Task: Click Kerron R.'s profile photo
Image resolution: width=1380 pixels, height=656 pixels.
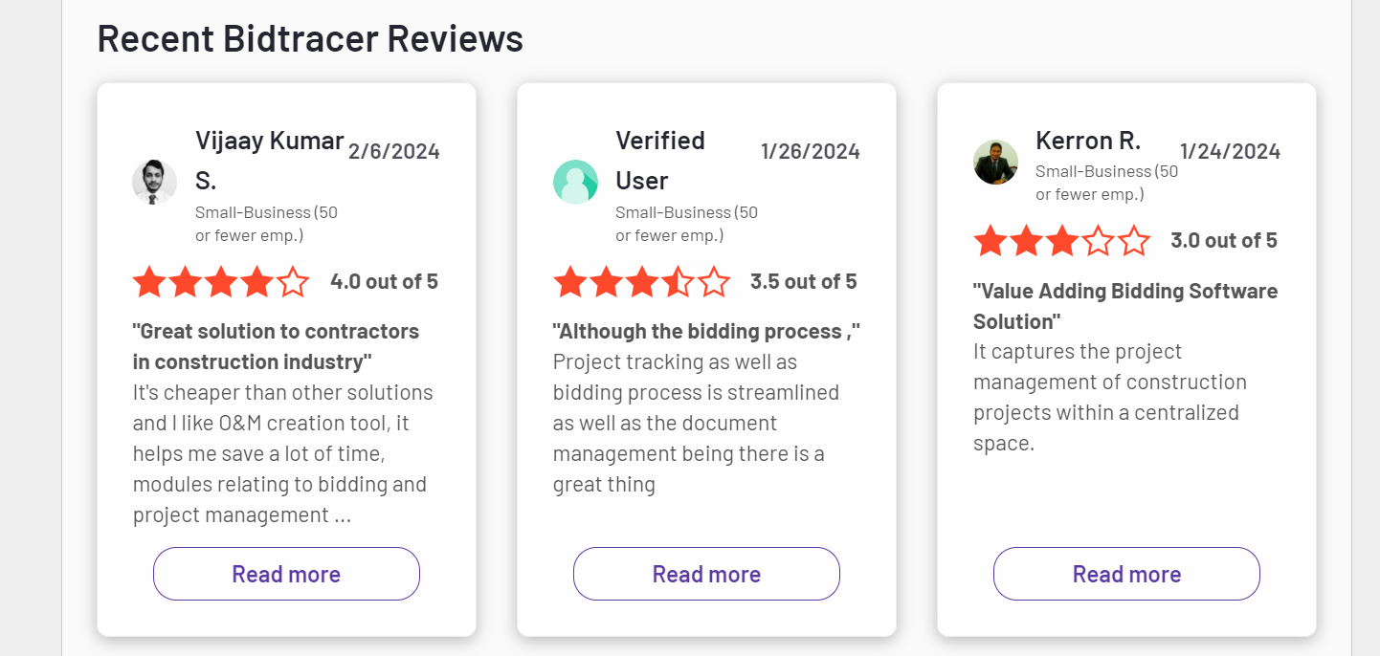Action: [995, 163]
